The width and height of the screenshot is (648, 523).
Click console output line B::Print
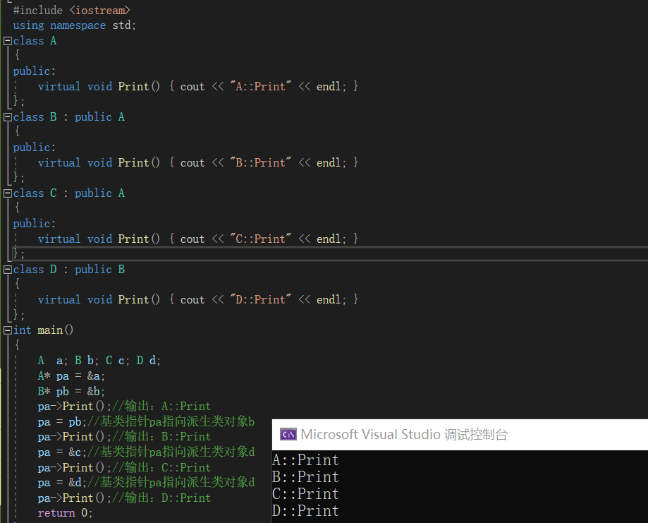pos(305,477)
